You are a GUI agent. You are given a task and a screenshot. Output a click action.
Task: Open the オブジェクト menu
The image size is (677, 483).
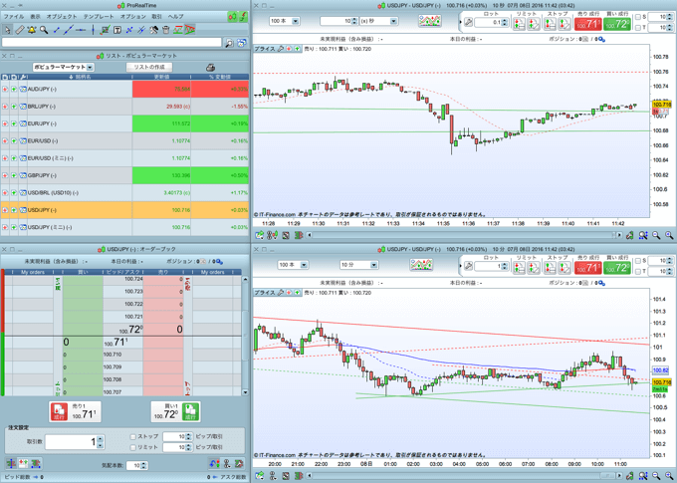pyautogui.click(x=62, y=16)
